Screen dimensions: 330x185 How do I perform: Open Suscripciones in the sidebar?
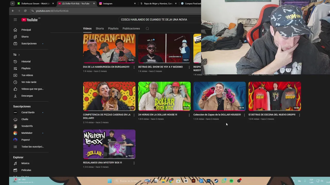tap(28, 43)
